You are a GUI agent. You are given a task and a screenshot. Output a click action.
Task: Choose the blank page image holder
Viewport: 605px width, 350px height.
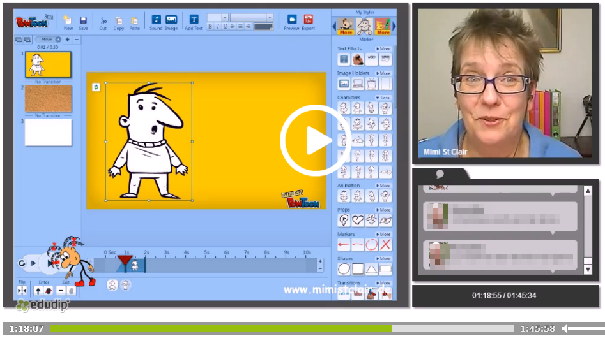(x=385, y=84)
